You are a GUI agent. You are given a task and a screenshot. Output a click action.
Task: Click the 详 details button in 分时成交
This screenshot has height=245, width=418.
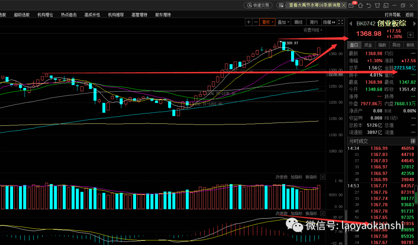tap(413, 141)
